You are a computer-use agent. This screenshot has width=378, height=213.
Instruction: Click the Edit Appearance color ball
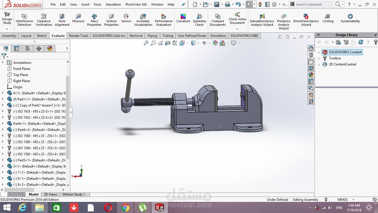click(215, 43)
